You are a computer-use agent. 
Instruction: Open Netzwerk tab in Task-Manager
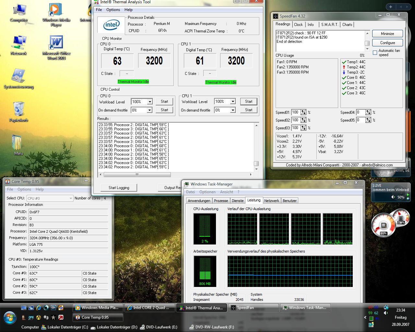click(272, 201)
